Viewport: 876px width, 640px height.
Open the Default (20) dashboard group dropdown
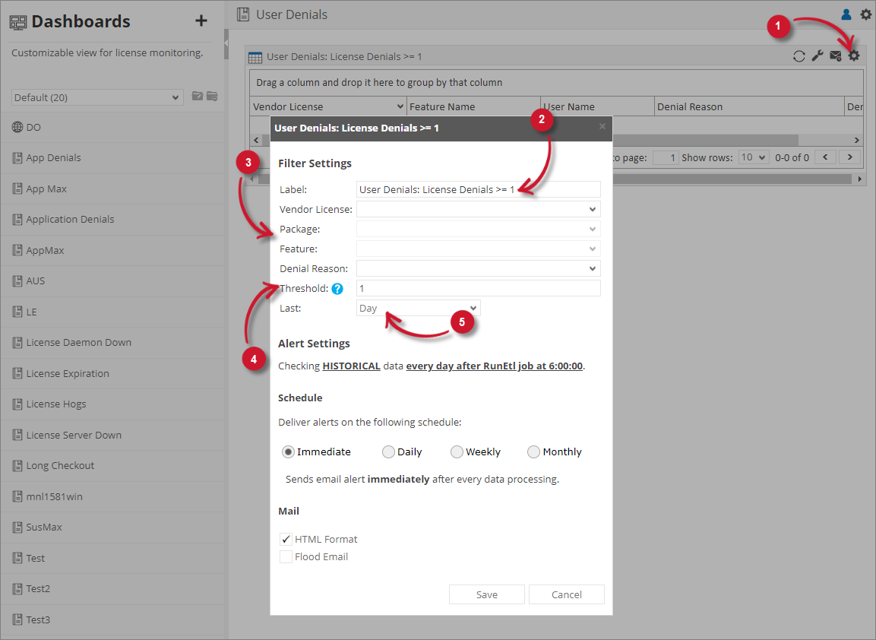(97, 97)
